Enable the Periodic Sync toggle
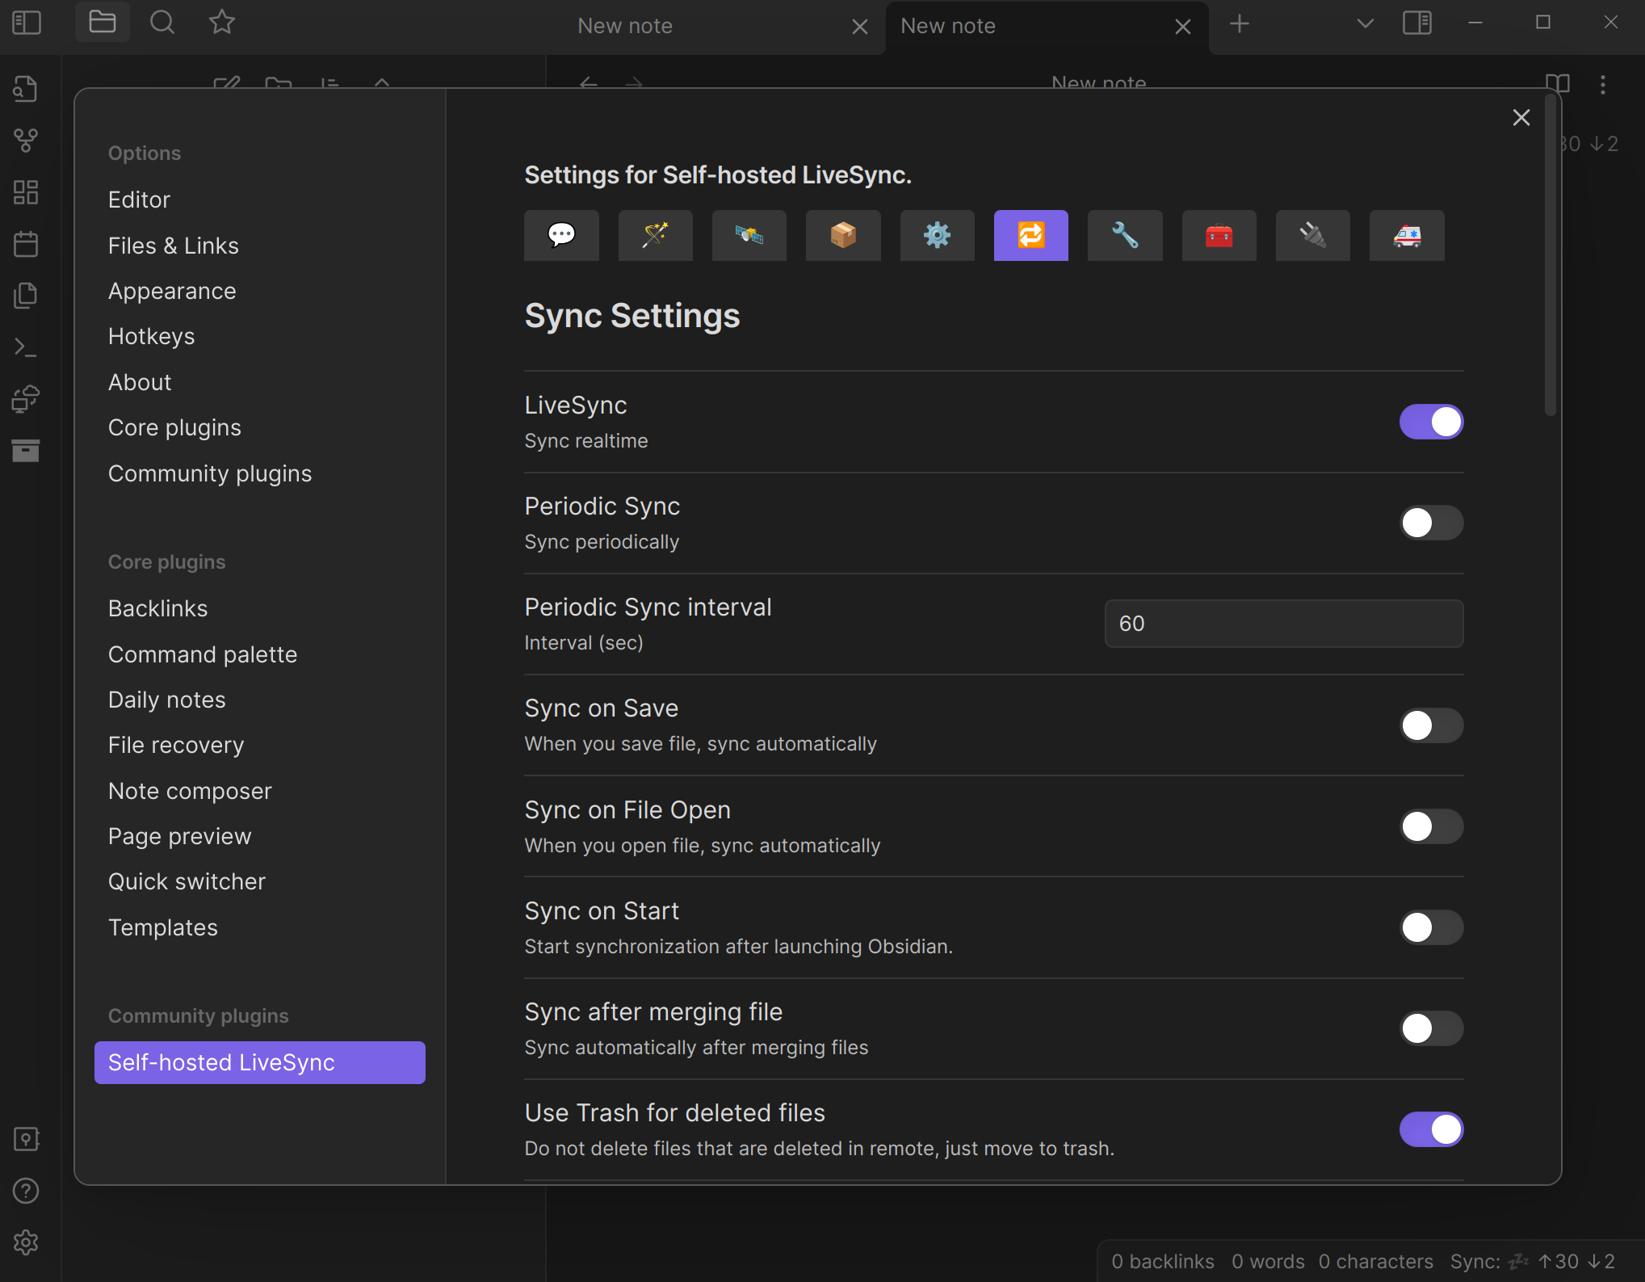This screenshot has height=1282, width=1645. coord(1430,523)
